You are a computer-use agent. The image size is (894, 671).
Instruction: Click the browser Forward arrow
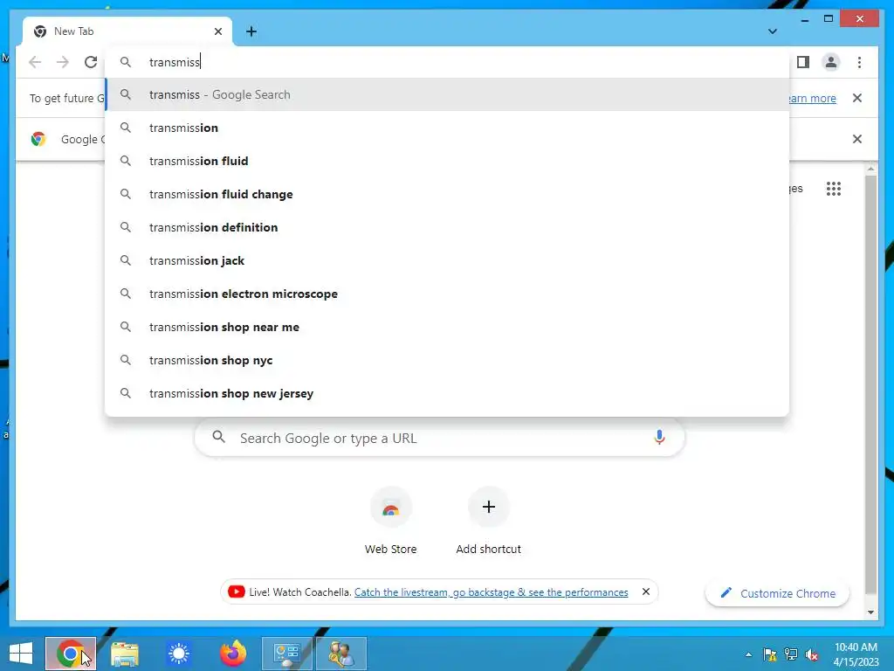click(63, 62)
